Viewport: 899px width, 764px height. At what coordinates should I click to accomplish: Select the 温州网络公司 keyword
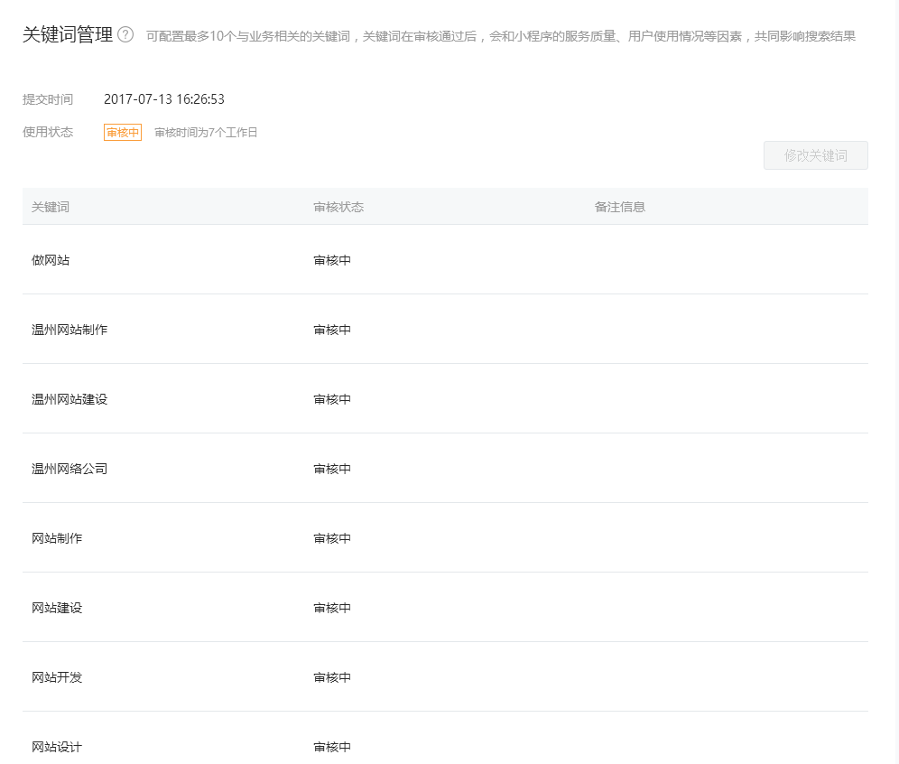pyautogui.click(x=70, y=469)
